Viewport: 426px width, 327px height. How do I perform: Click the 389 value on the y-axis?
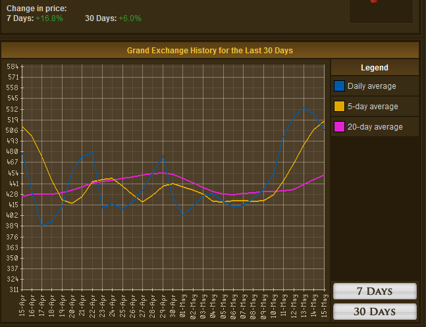pyautogui.click(x=13, y=226)
